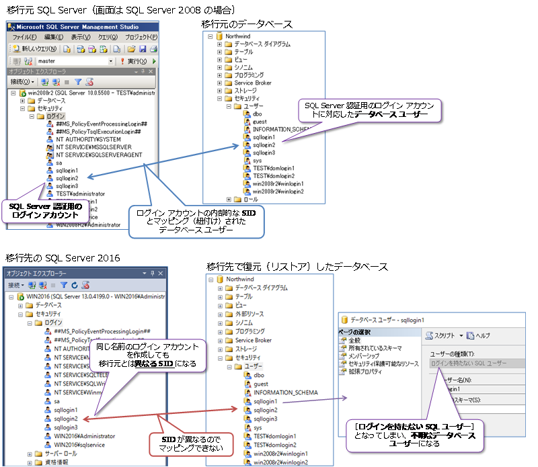Open the 接続 dropdown in the 2016 Object Explorer
This screenshot has height=467, width=538.
[x=15, y=286]
